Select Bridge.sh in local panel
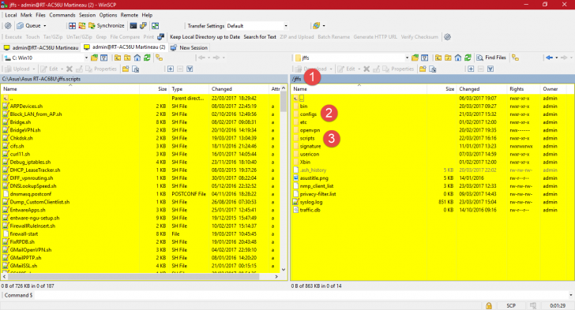The height and width of the screenshot is (310, 575). (x=21, y=122)
